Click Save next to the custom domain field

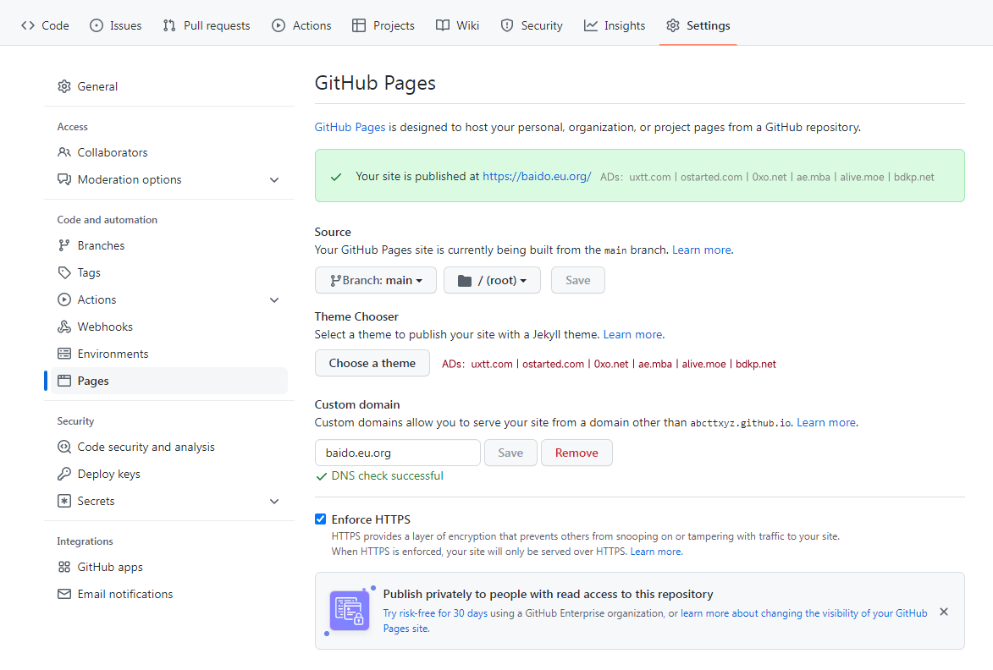click(x=510, y=453)
